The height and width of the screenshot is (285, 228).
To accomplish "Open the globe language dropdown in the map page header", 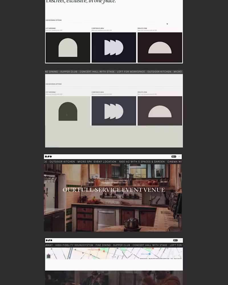I will [176, 240].
